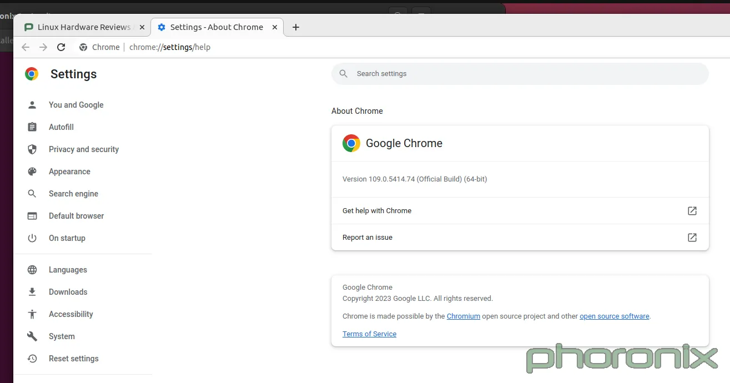Click external link icon for Report an issue

692,238
